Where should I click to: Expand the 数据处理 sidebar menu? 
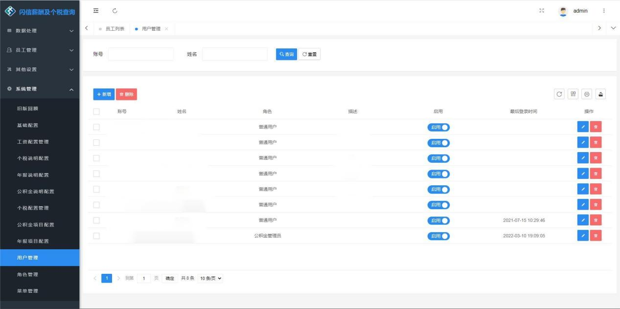tap(40, 31)
